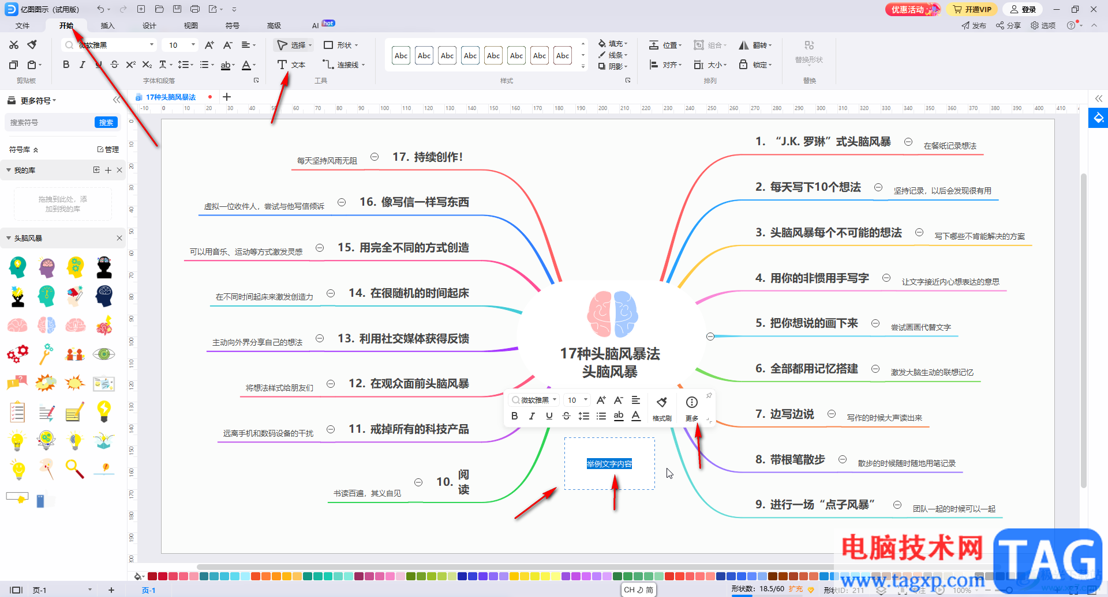Increase font size in the ribbon
Screen dimensions: 1108x597
click(209, 45)
